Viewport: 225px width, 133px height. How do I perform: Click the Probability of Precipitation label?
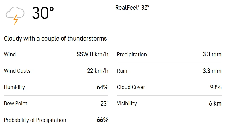coord(35,120)
